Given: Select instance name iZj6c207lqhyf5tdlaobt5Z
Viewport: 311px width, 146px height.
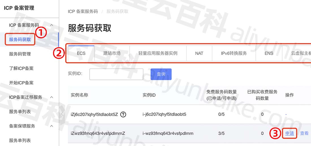Looking at the screenshot, I should point(94,114).
